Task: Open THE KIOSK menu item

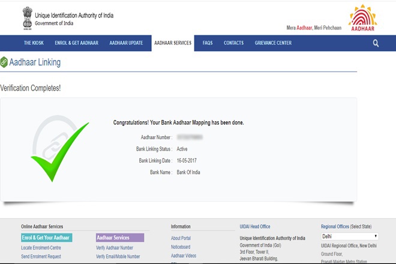Action: 34,43
